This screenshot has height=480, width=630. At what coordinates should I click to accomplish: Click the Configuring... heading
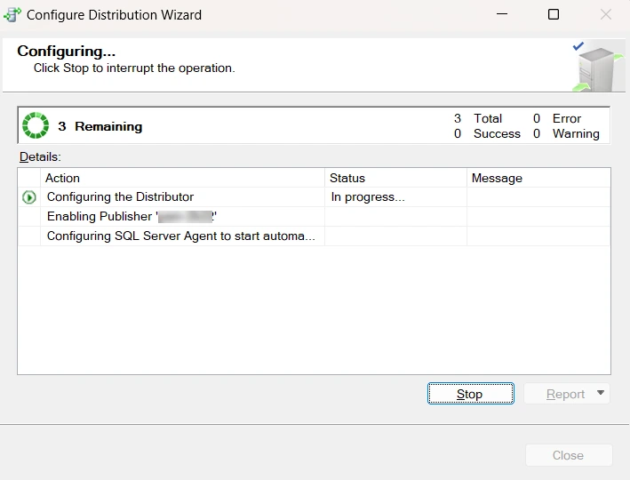[67, 51]
